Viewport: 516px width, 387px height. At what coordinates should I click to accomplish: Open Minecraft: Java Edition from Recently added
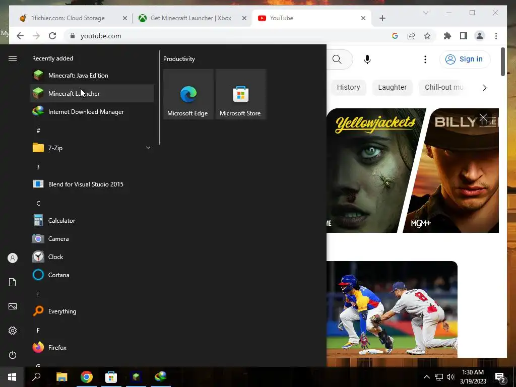tap(92, 76)
